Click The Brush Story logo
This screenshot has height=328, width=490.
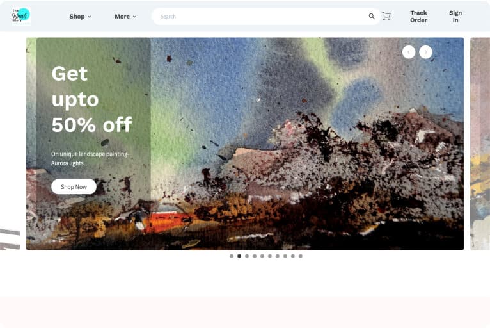pos(21,16)
